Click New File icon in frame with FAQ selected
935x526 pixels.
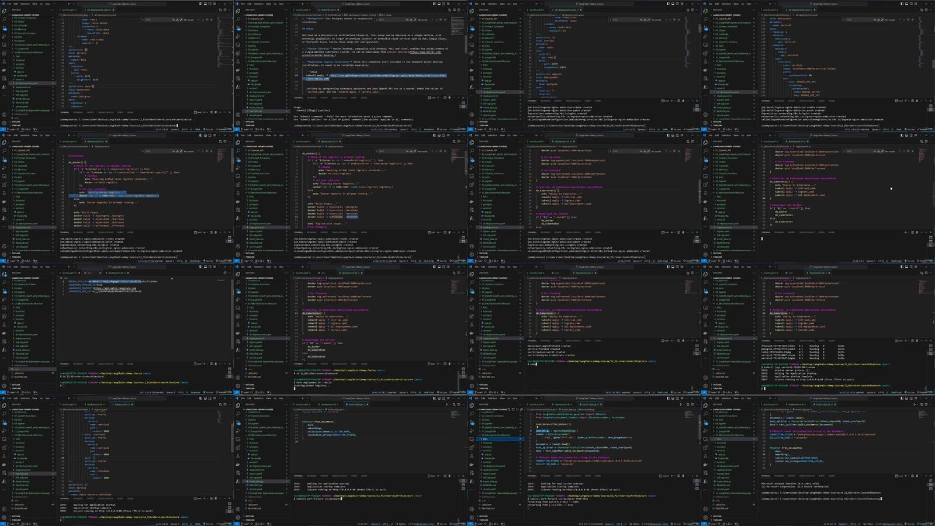pos(509,409)
